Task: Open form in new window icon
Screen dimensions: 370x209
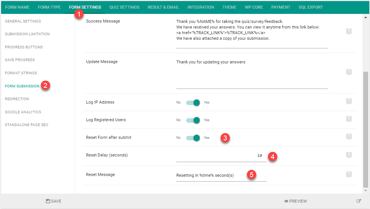Action: pos(358,201)
